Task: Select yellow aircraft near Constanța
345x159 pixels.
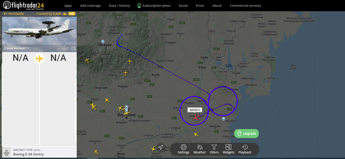Action: click(x=196, y=134)
